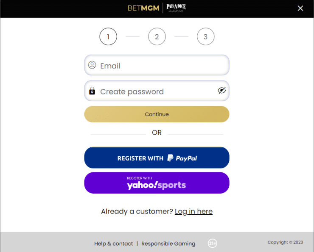Open Help & contact footer link

(x=114, y=244)
